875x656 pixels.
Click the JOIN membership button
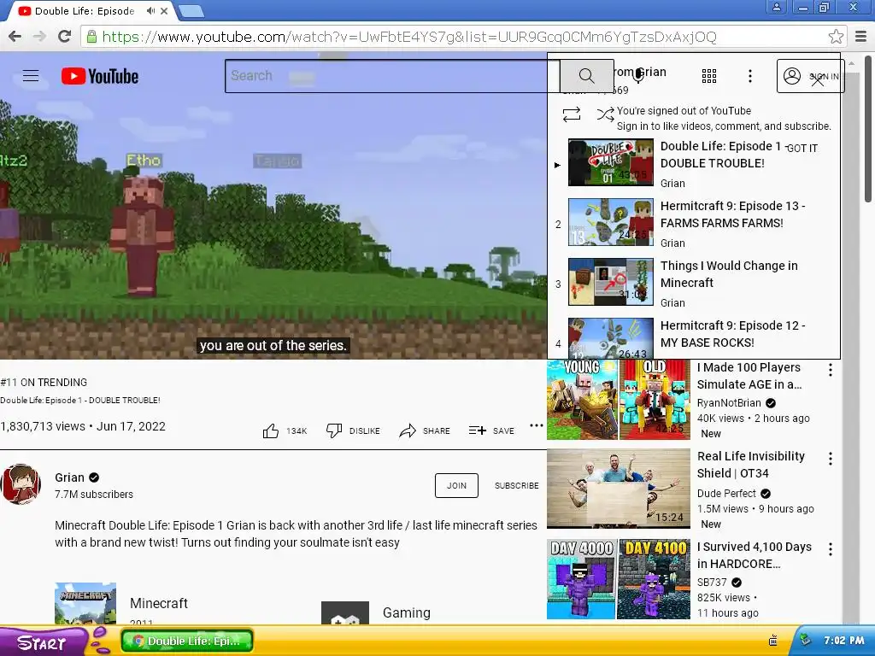[456, 485]
